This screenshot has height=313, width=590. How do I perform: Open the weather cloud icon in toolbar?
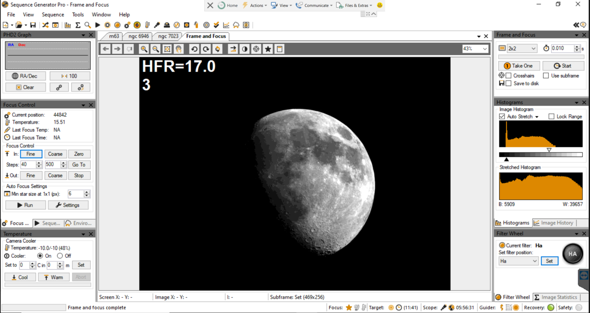click(x=236, y=25)
